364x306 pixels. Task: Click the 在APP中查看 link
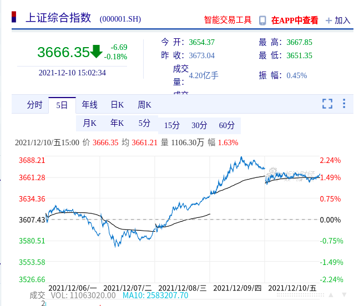pyautogui.click(x=295, y=21)
